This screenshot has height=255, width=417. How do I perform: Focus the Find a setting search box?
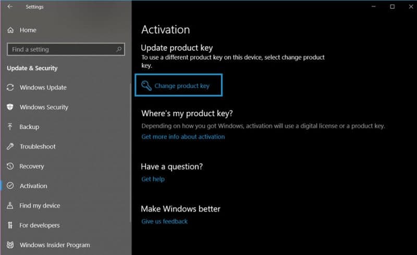click(x=66, y=49)
